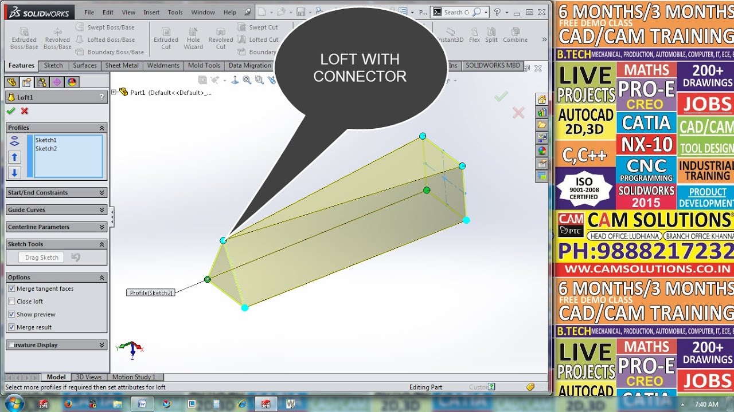Open Firefox from the taskbar
This screenshot has width=734, height=412.
tap(68, 404)
